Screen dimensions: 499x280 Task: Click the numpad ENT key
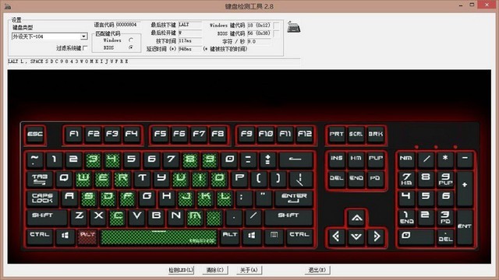point(465,226)
